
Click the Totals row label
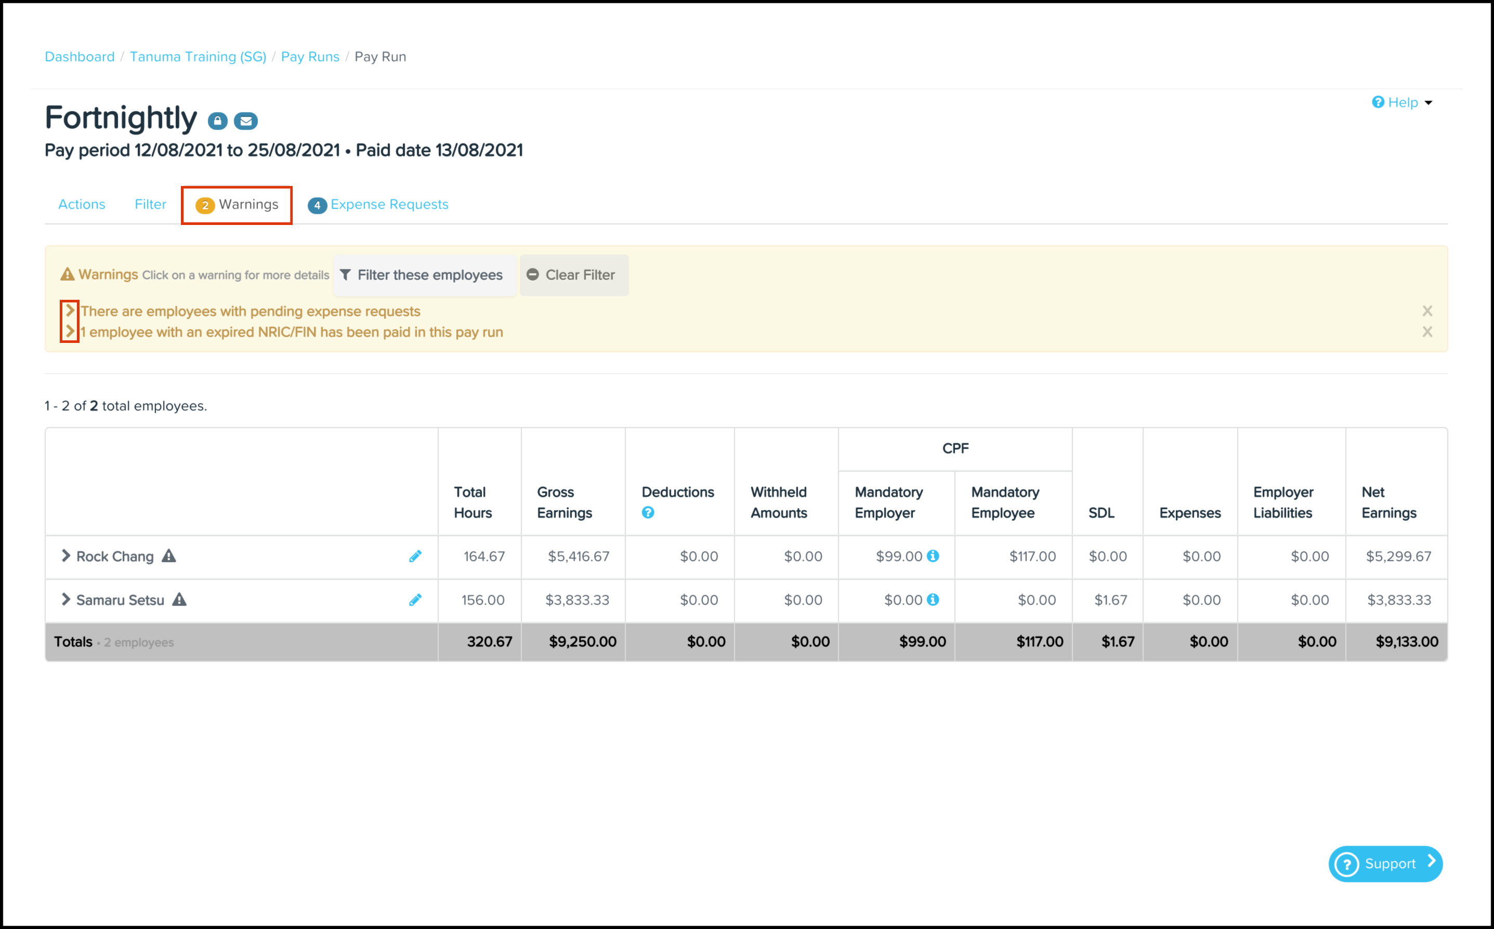(x=73, y=642)
